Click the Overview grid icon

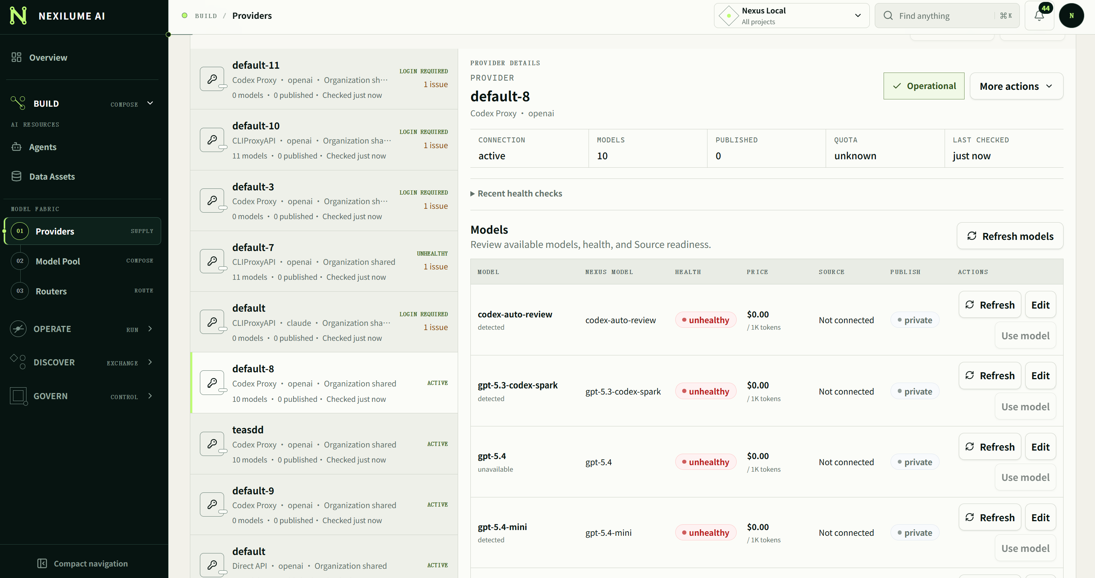(16, 58)
